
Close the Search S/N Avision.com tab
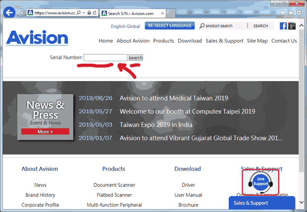tap(162, 13)
